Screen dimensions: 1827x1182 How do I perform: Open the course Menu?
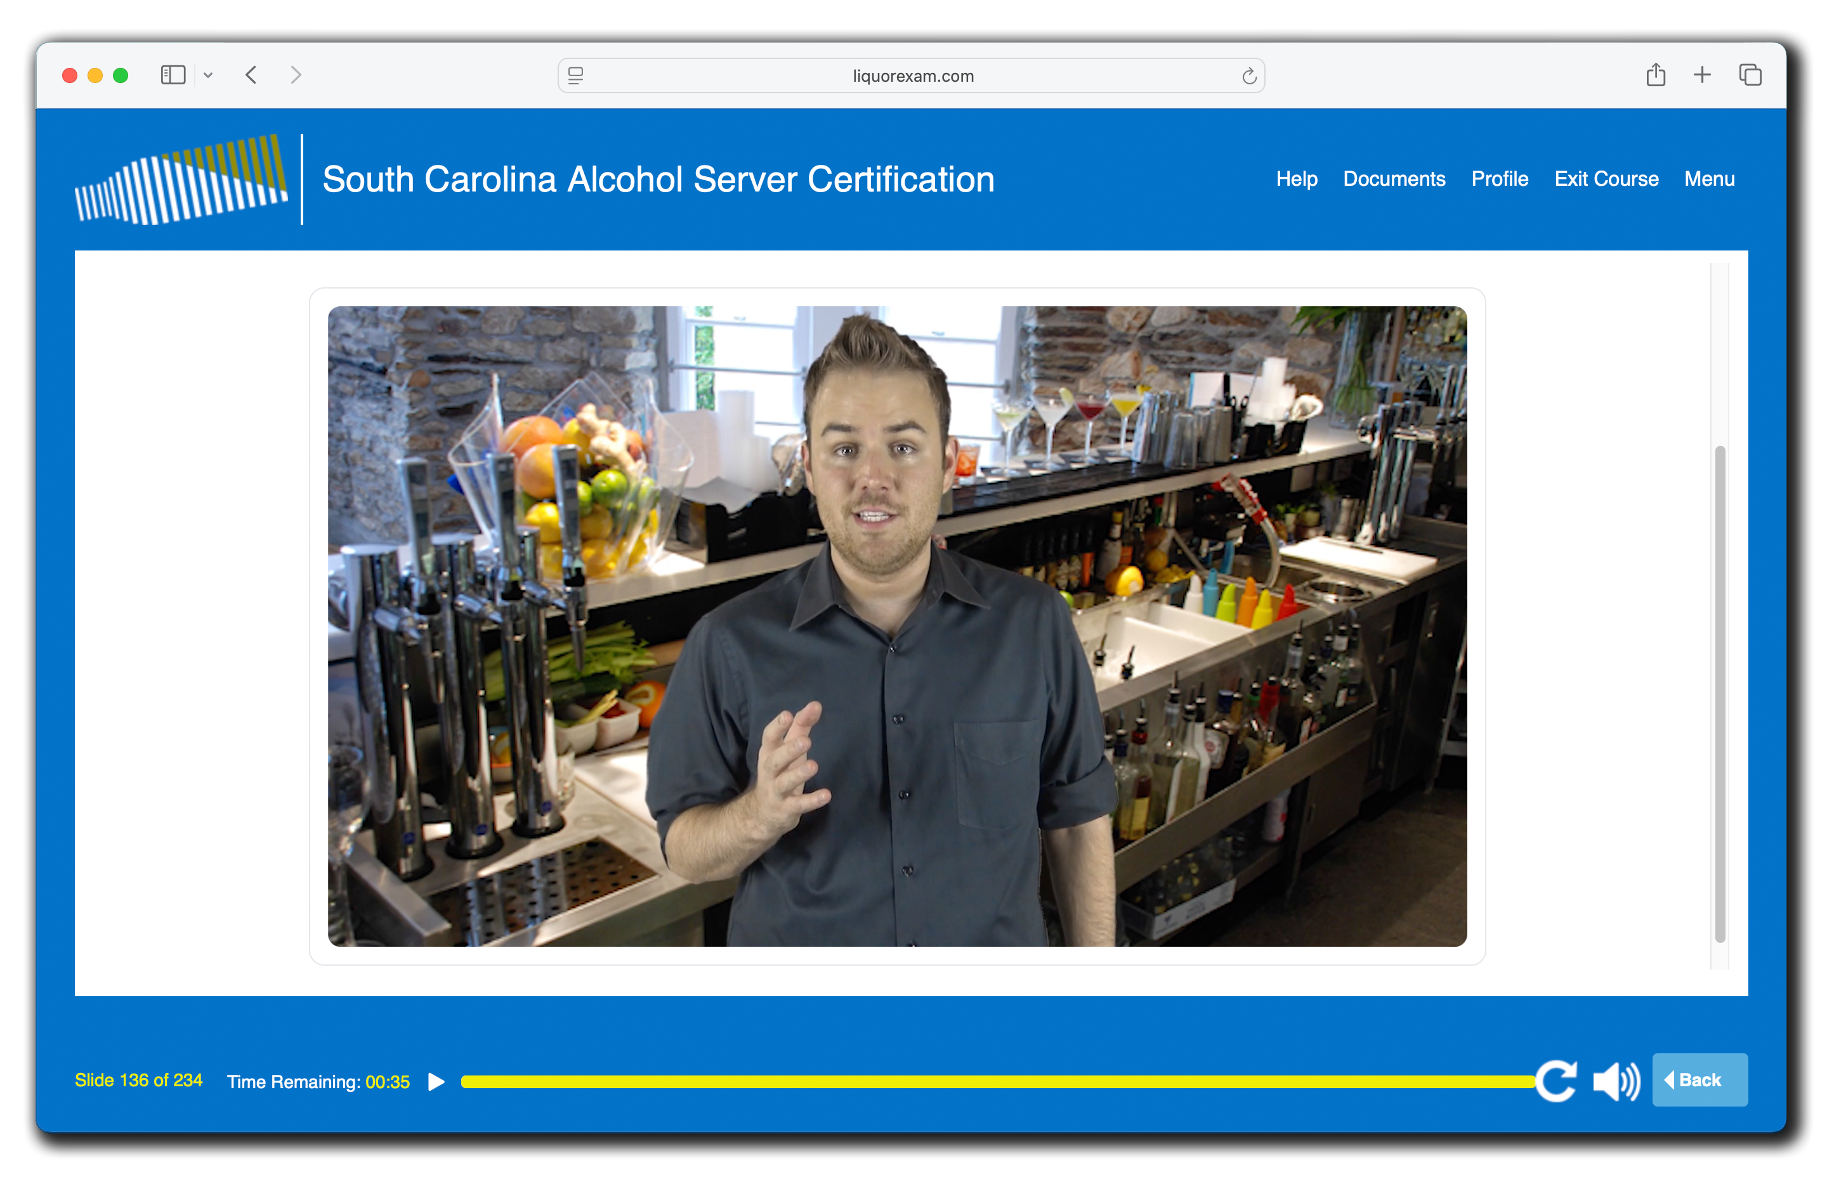point(1709,179)
